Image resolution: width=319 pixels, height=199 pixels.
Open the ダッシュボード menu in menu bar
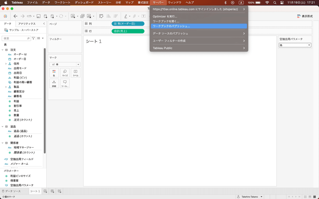(x=84, y=2)
